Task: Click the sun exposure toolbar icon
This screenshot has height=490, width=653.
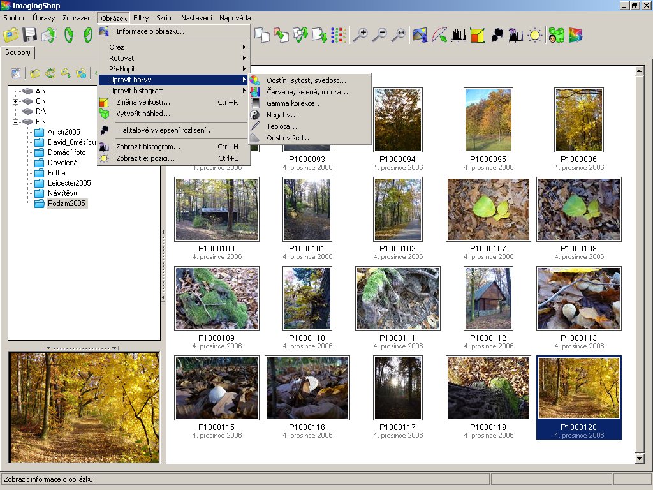Action: (535, 35)
